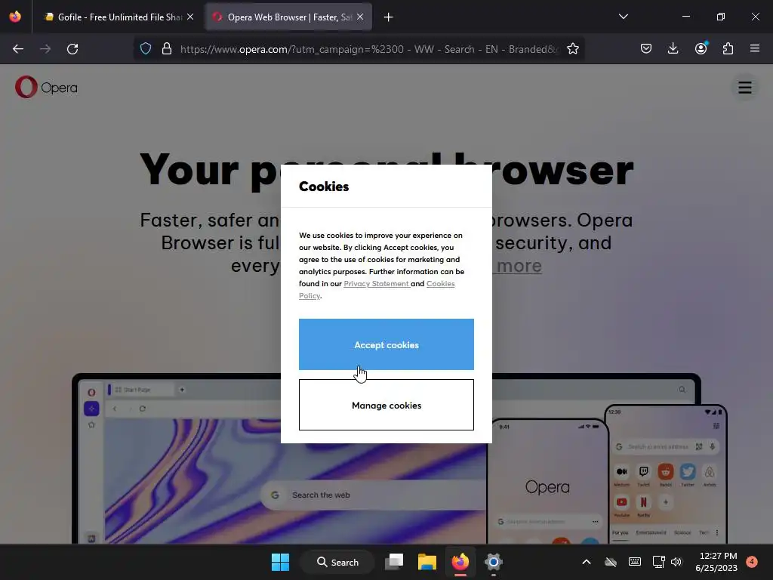Open the Firefox downloads panel
773x580 pixels.
tap(673, 49)
